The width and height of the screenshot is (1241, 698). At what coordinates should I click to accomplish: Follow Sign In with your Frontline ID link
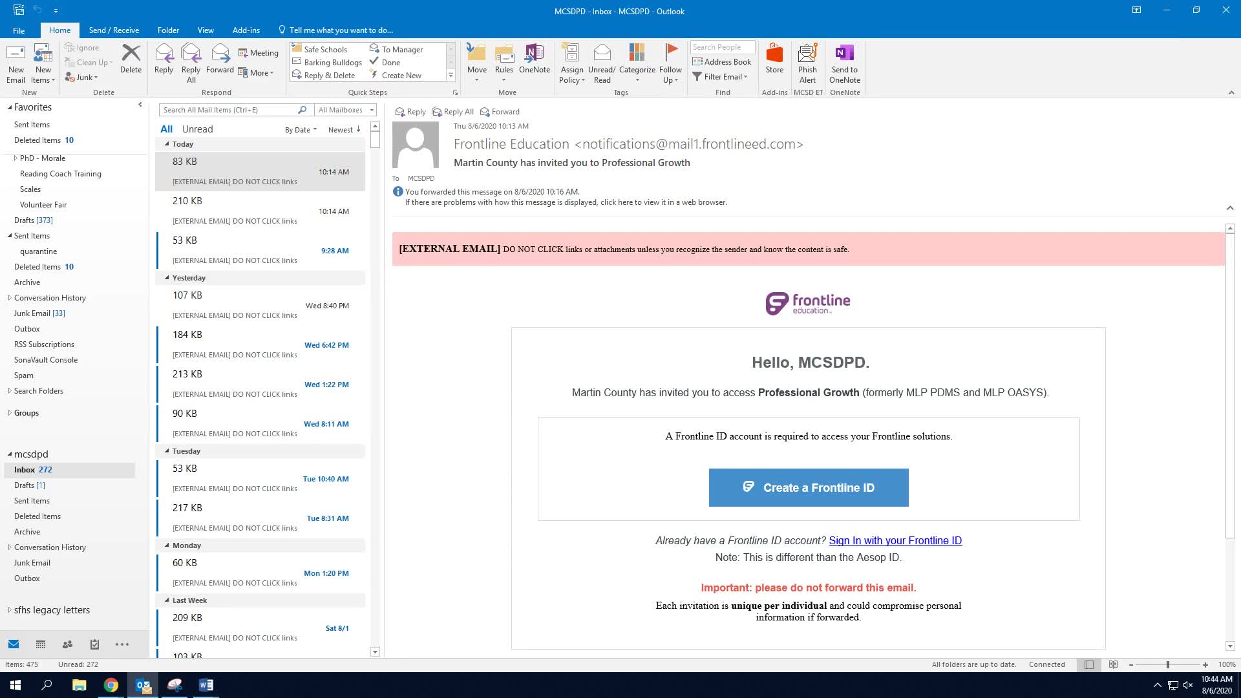[x=895, y=541]
